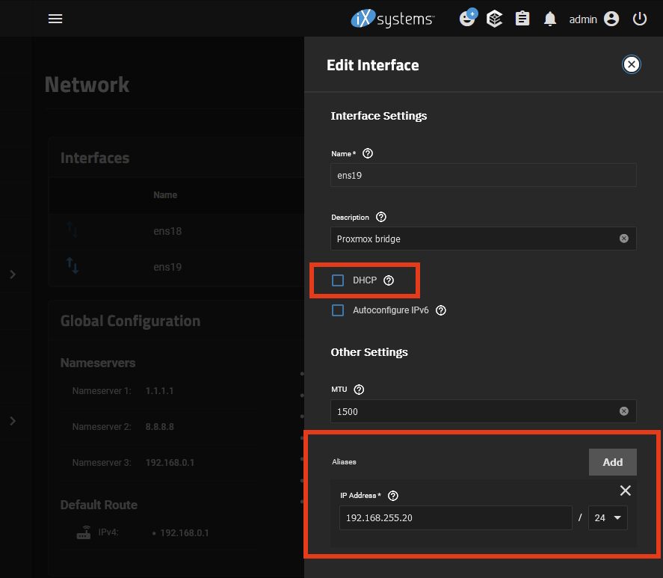Click into the IP Address field
The height and width of the screenshot is (578, 663).
[x=454, y=518]
